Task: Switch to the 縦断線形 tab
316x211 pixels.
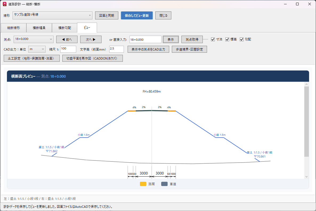Action: (14, 28)
